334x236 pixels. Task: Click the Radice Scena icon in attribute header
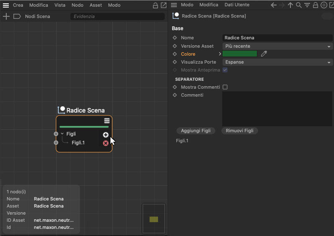pos(176,16)
